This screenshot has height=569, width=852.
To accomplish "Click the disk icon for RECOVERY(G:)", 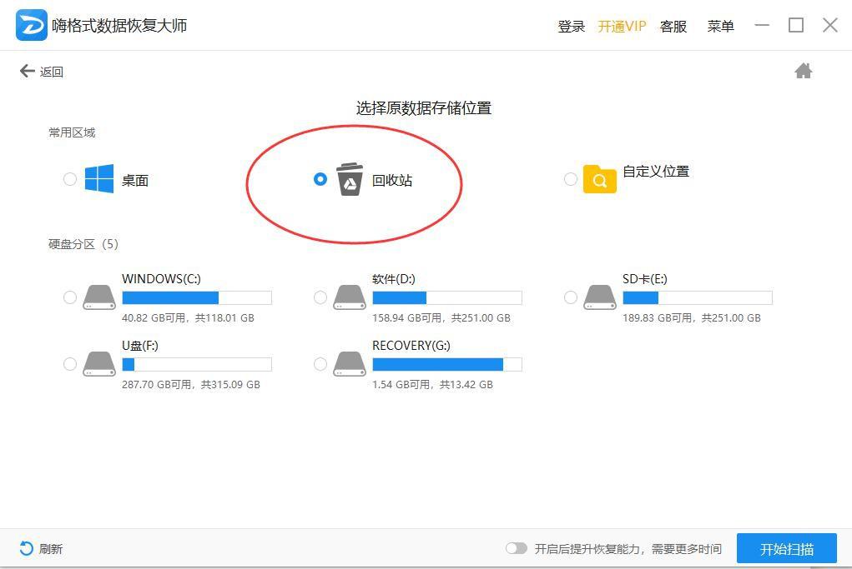I will (349, 363).
